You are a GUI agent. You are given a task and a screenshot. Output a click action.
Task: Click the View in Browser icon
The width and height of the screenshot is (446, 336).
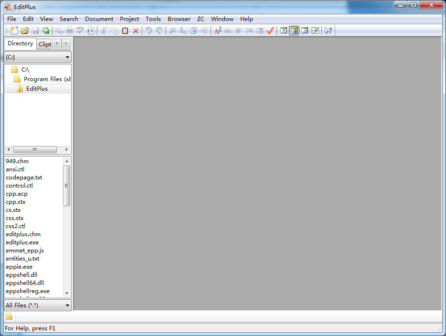point(91,31)
